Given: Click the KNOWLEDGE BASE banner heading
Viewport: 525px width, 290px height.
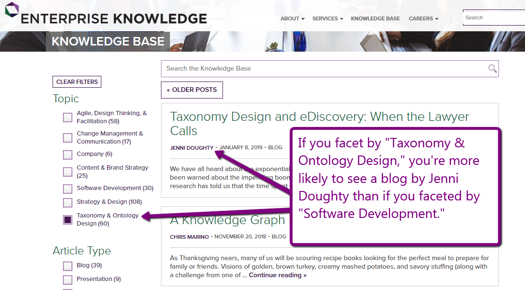Looking at the screenshot, I should (108, 42).
